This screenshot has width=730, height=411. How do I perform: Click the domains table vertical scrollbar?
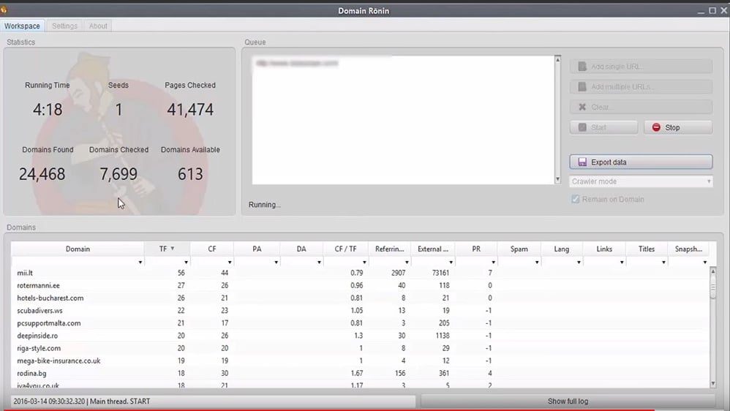click(713, 329)
